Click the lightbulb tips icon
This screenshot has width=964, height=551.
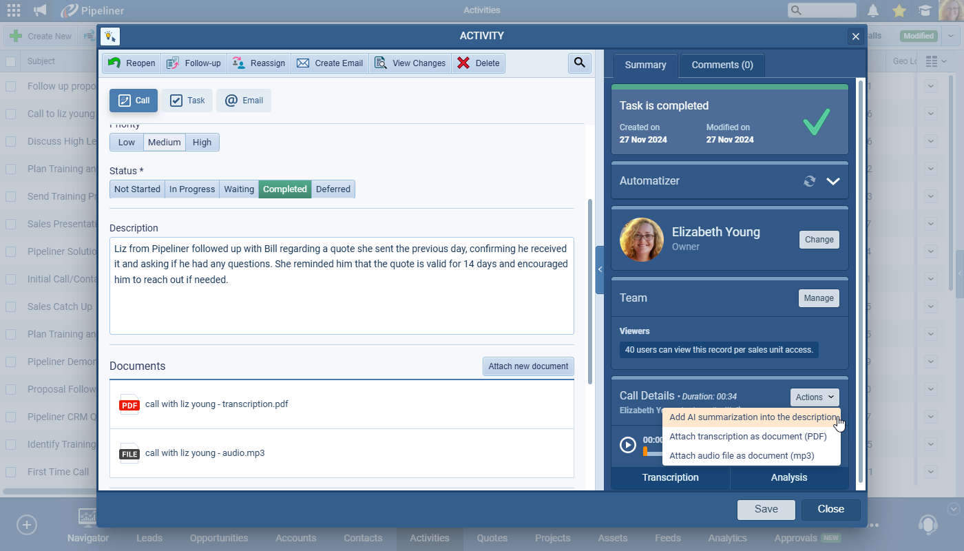pos(110,37)
